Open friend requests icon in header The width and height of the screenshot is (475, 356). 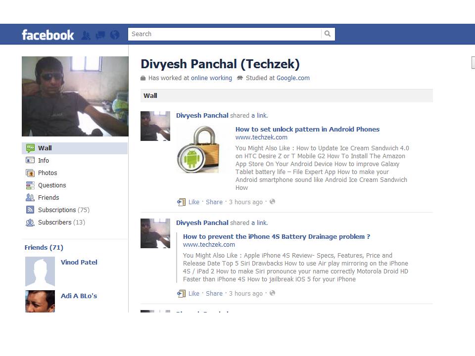coord(86,36)
